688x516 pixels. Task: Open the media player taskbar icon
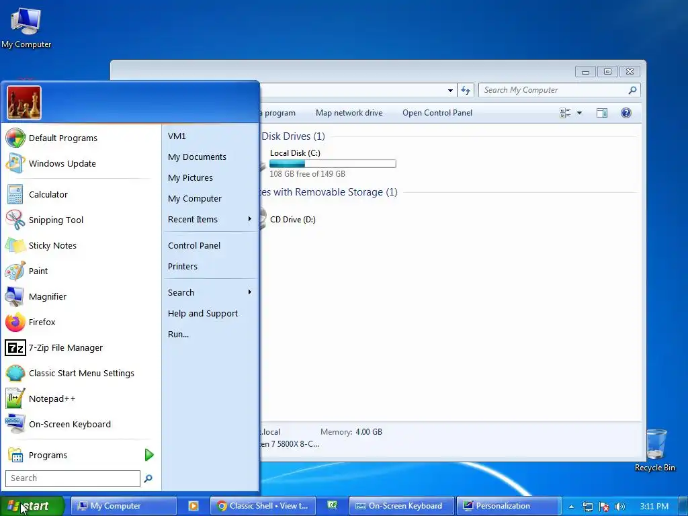click(x=193, y=506)
